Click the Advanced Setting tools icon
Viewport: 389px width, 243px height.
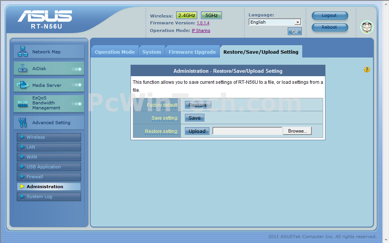click(22, 122)
